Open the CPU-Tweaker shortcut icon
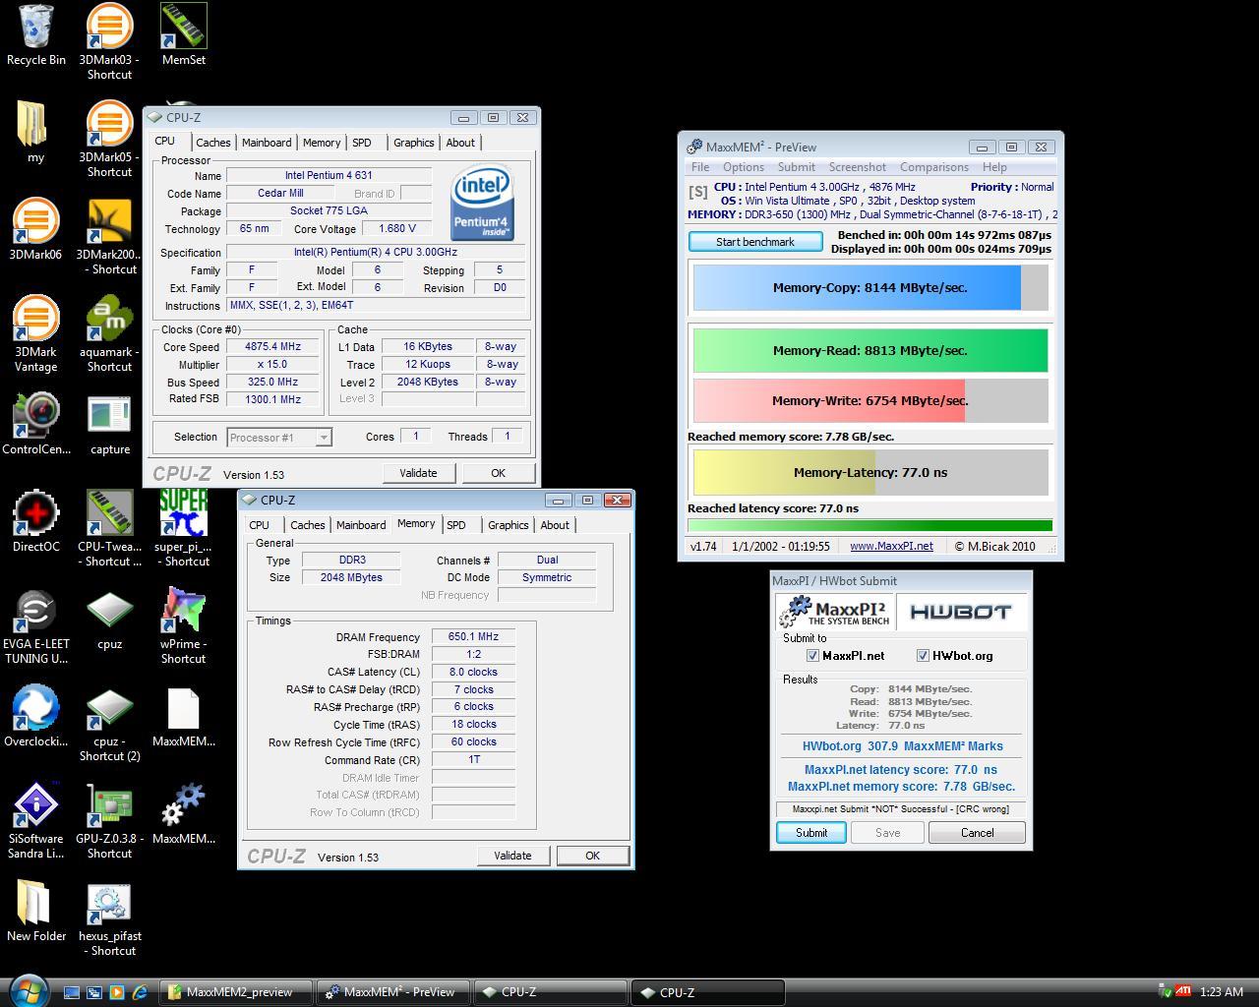The width and height of the screenshot is (1259, 1007). coord(109,528)
